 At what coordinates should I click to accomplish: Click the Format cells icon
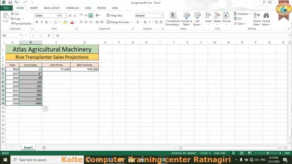(x=226, y=16)
